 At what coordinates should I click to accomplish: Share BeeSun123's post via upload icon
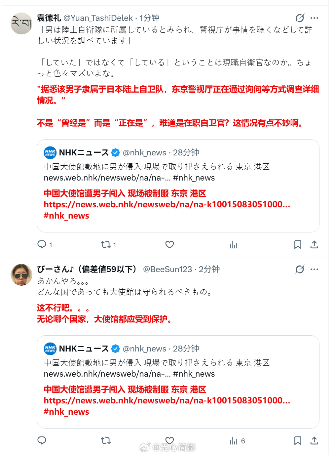point(314,440)
